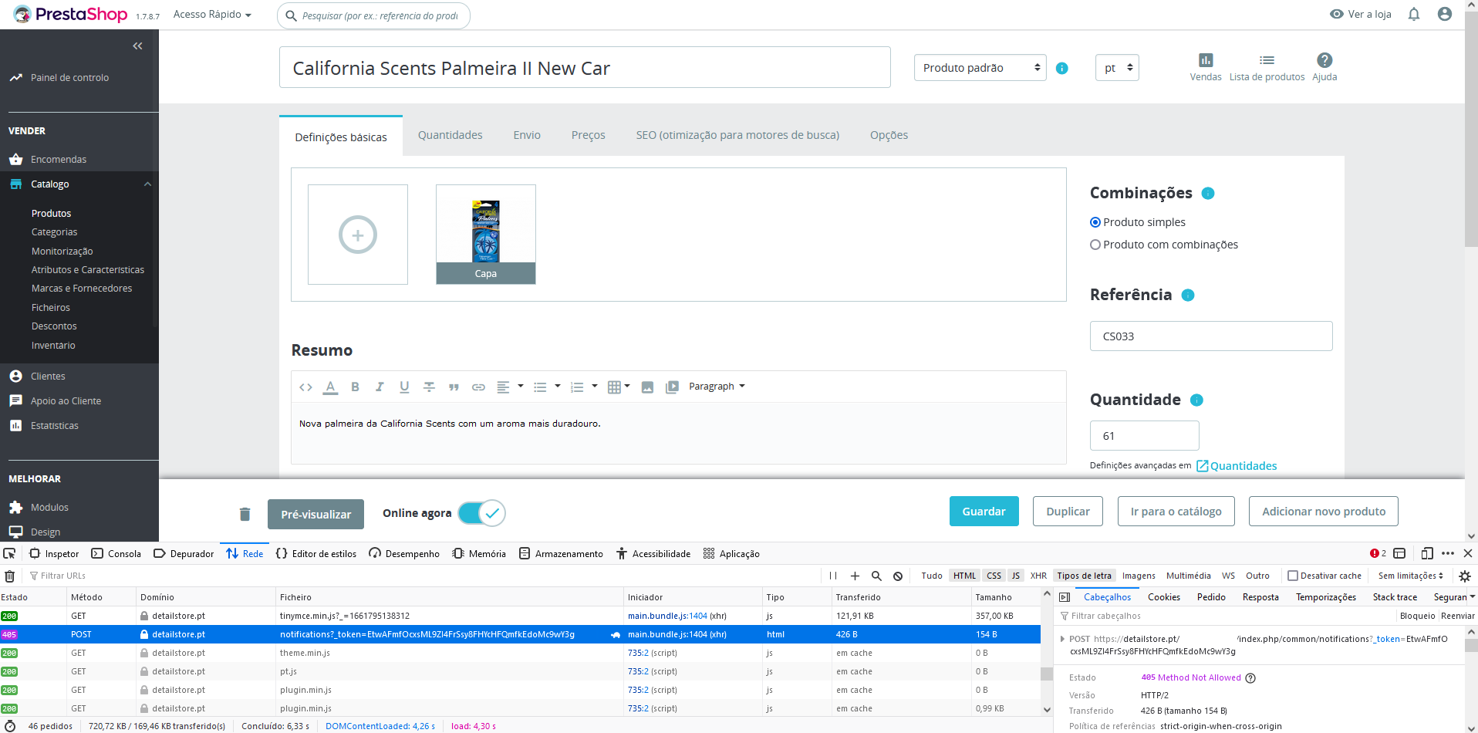Open the Consola devtools tab
This screenshot has width=1478, height=733.
[116, 553]
